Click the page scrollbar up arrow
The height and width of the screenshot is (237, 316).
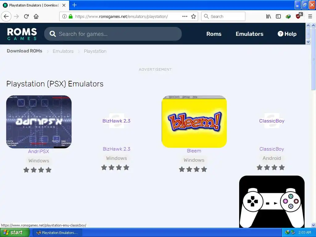pyautogui.click(x=314, y=25)
